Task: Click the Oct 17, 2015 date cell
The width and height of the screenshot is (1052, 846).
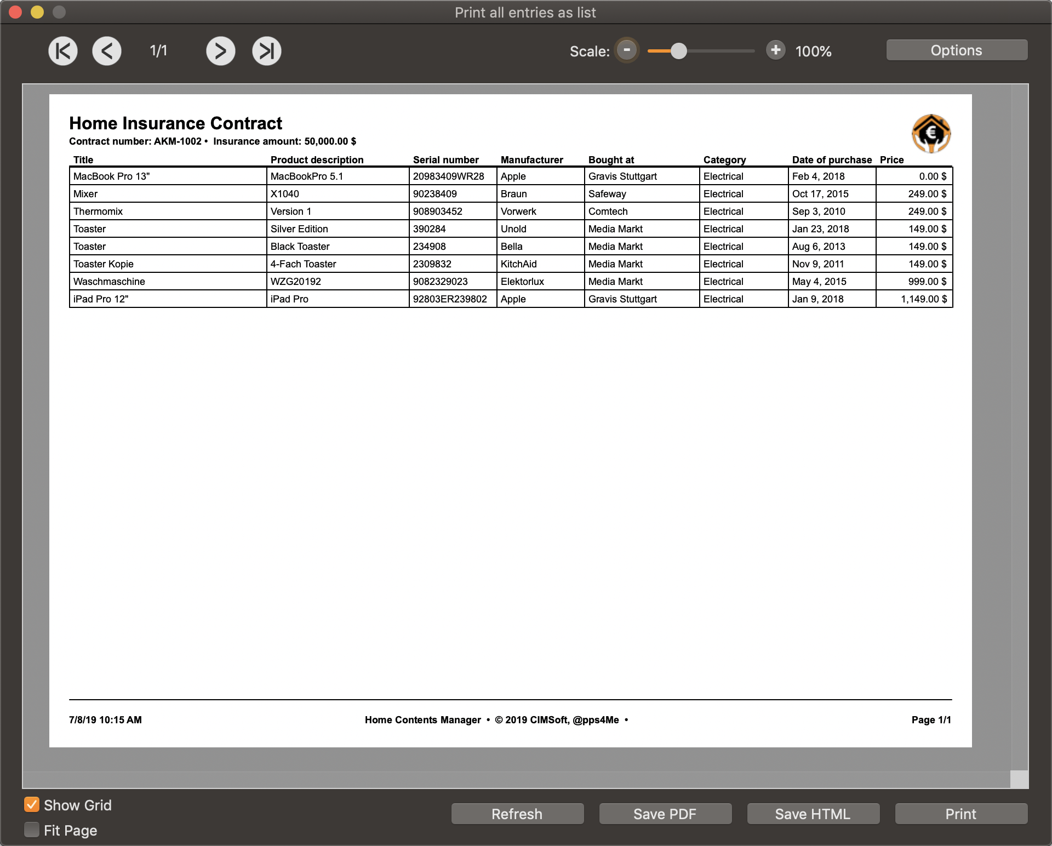Action: 832,194
